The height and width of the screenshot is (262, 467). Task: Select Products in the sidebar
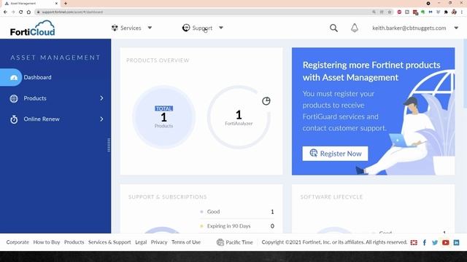pyautogui.click(x=35, y=98)
